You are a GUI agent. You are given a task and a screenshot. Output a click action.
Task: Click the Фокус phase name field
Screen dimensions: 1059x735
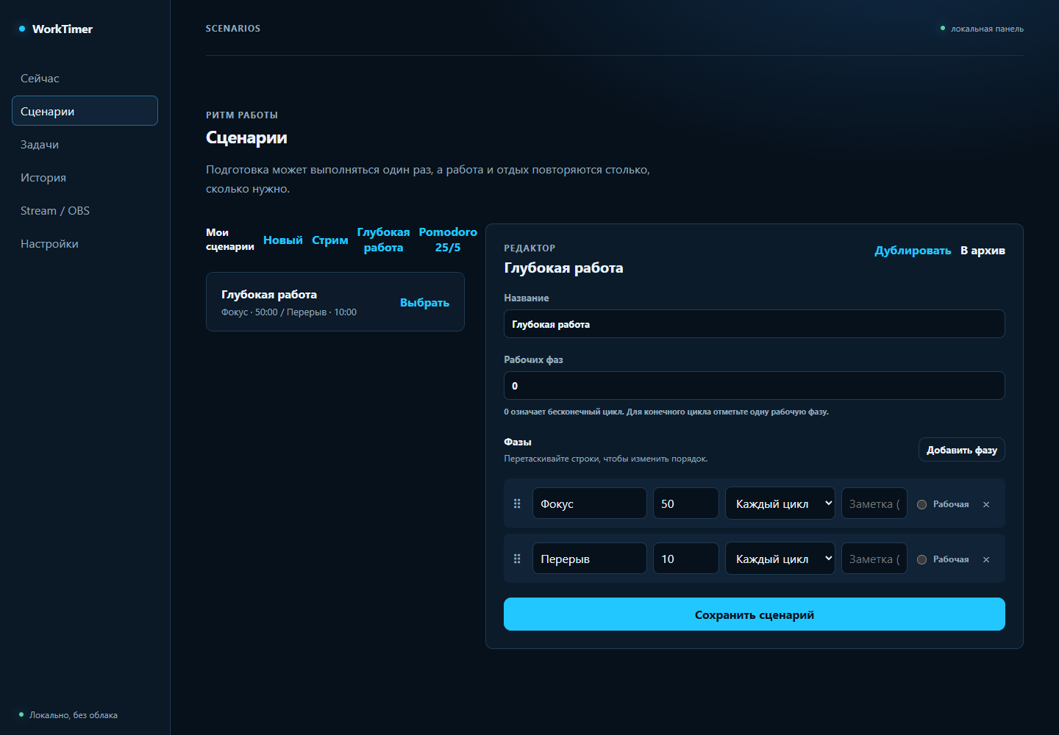590,503
